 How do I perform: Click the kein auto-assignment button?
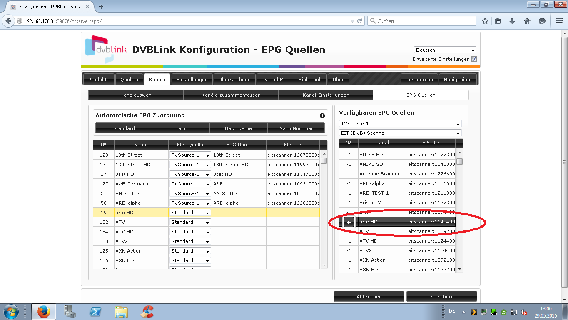click(x=180, y=128)
